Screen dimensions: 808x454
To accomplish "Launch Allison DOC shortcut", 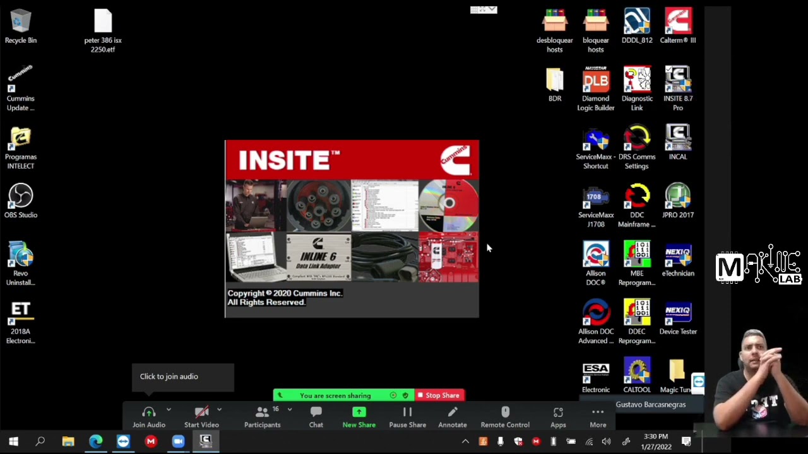I will [x=596, y=264].
